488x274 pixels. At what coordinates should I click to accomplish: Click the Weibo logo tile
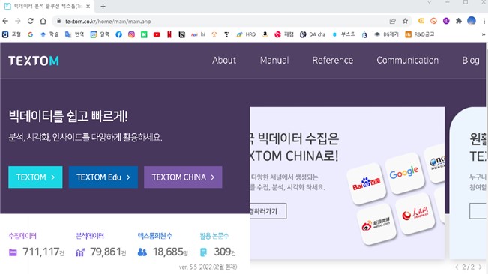click(376, 225)
